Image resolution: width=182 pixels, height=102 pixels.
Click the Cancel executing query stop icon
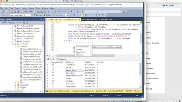(54, 15)
